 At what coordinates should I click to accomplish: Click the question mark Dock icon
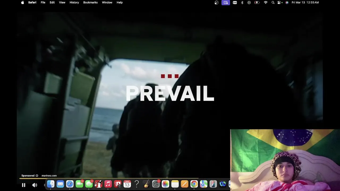[x=137, y=184]
